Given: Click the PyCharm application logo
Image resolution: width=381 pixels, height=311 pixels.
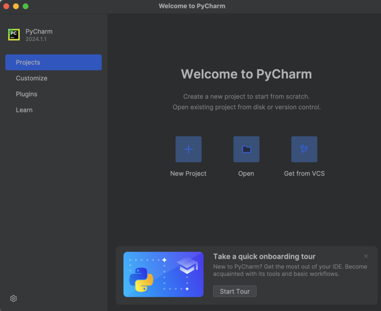Looking at the screenshot, I should [13, 34].
